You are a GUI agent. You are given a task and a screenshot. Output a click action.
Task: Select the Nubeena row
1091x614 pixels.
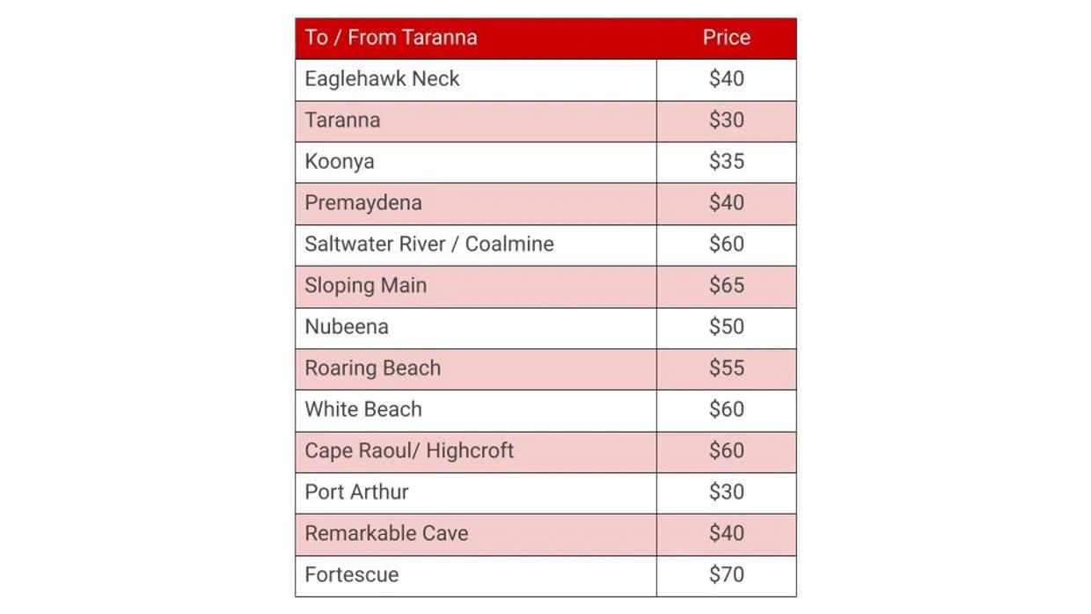click(347, 327)
